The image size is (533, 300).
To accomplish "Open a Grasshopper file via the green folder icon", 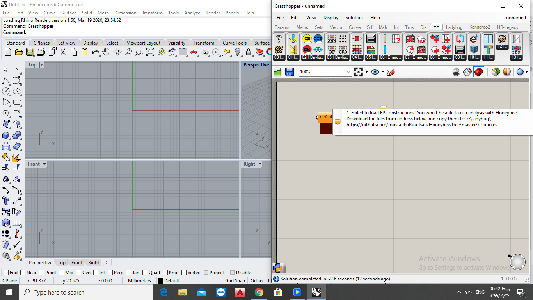I will point(278,72).
